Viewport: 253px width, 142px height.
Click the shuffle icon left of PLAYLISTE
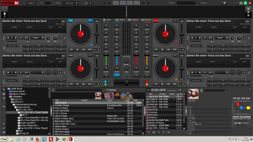pyautogui.click(x=148, y=90)
